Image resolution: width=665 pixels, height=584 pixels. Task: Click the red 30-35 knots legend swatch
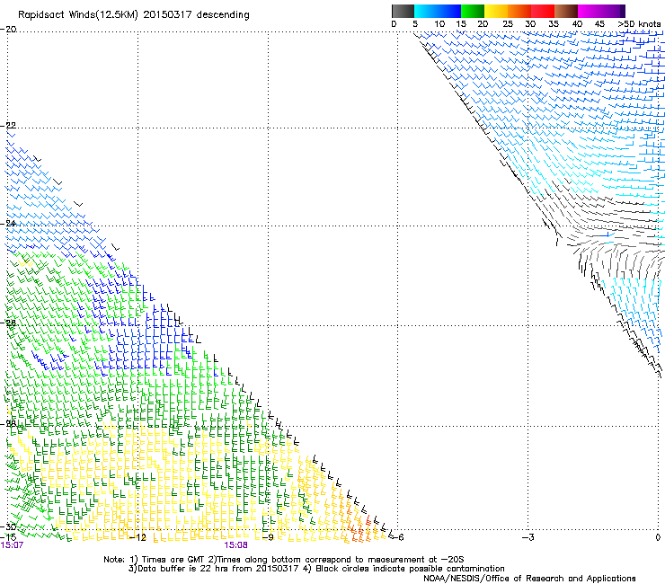pos(543,11)
